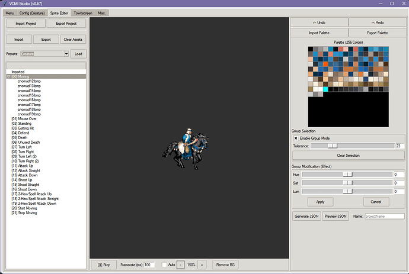Click the Generate JSON button
409x274 pixels.
(306, 216)
